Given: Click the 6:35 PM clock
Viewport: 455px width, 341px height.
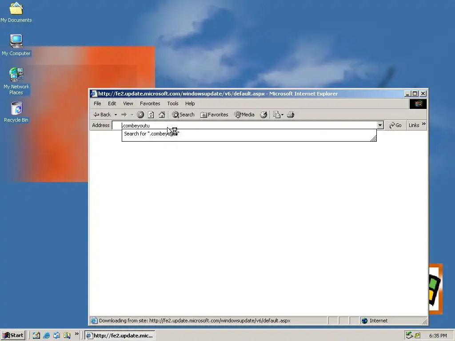Looking at the screenshot, I should (438, 336).
